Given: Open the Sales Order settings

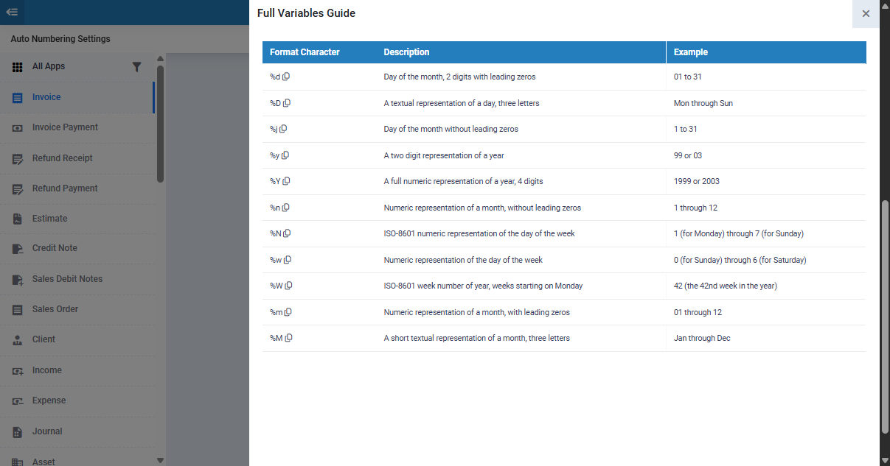Looking at the screenshot, I should click(55, 309).
